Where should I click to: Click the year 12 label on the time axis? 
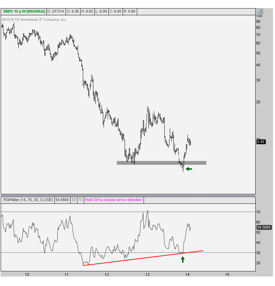coord(107,274)
